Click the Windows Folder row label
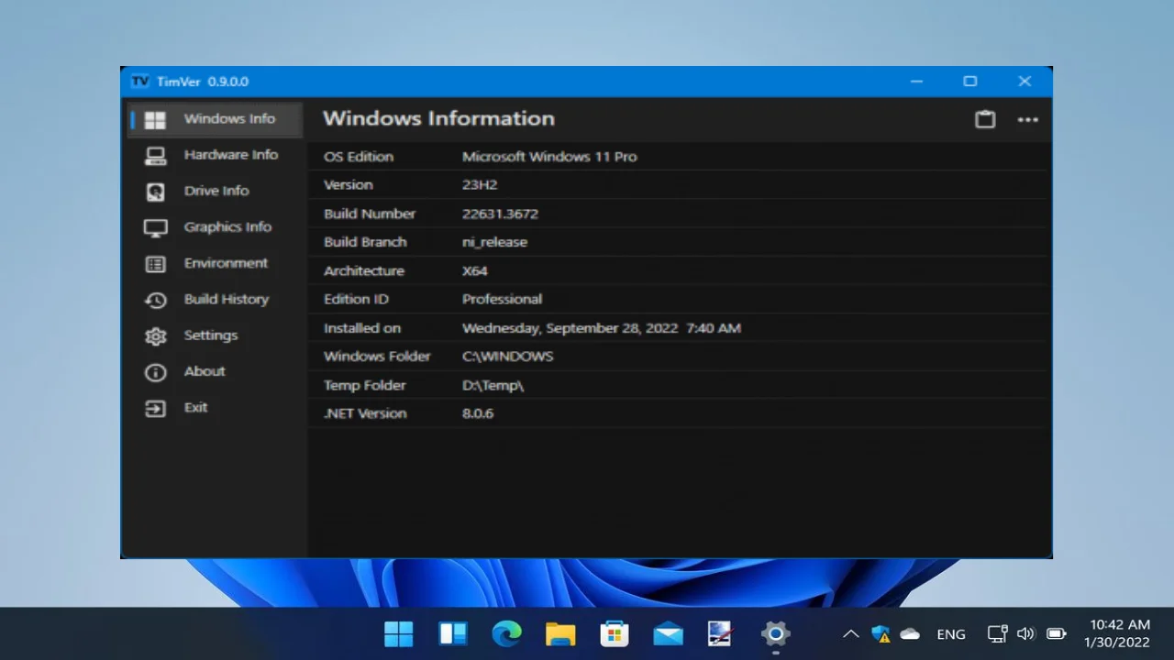This screenshot has height=660, width=1174. click(377, 357)
